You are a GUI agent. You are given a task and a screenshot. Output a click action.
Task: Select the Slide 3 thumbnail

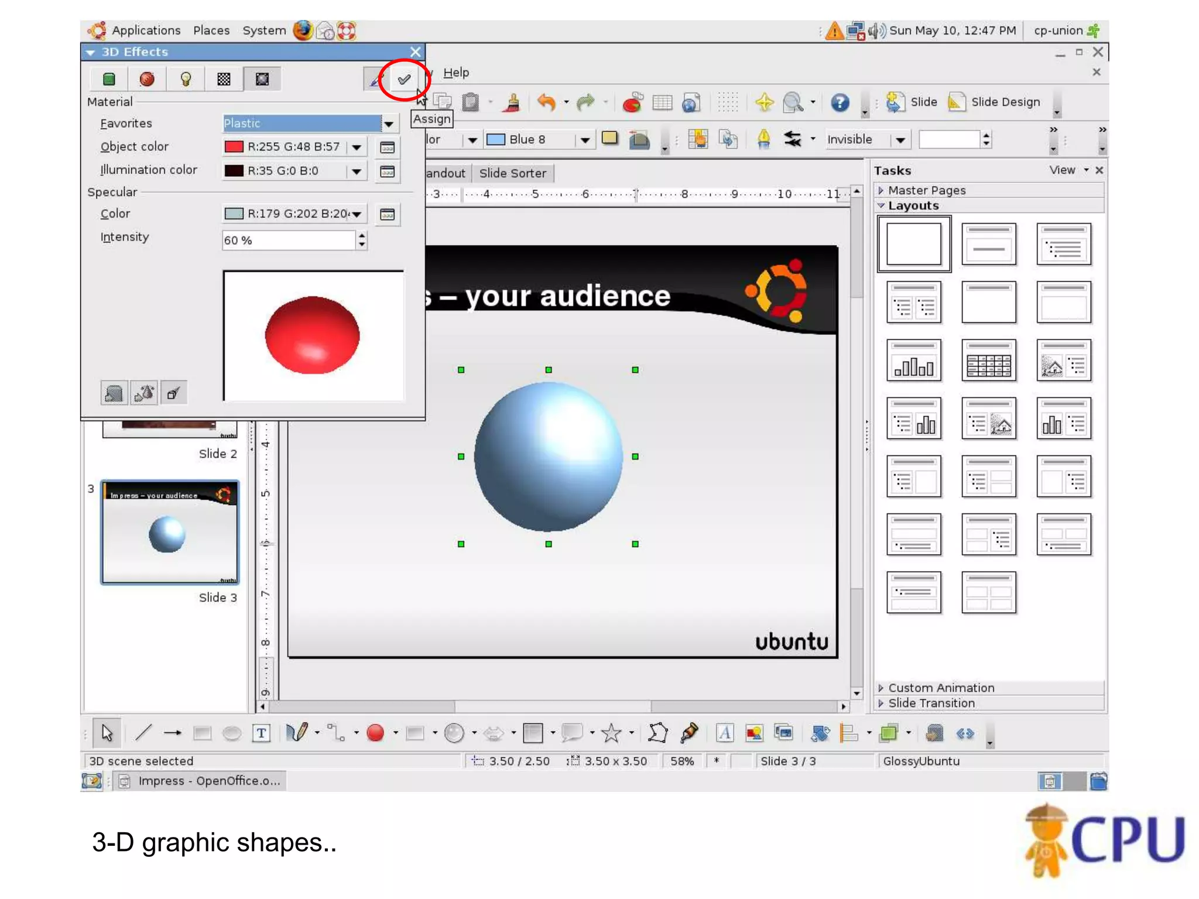(x=170, y=532)
